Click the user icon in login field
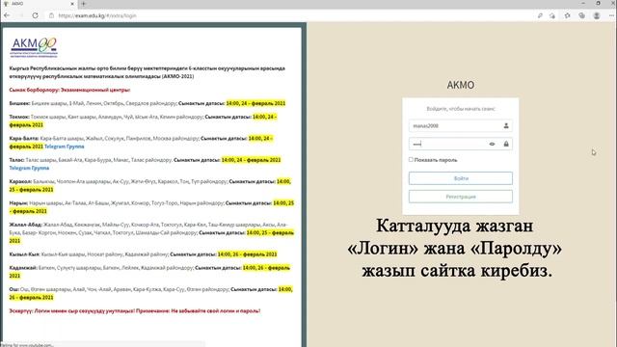The height and width of the screenshot is (347, 617). (506, 126)
